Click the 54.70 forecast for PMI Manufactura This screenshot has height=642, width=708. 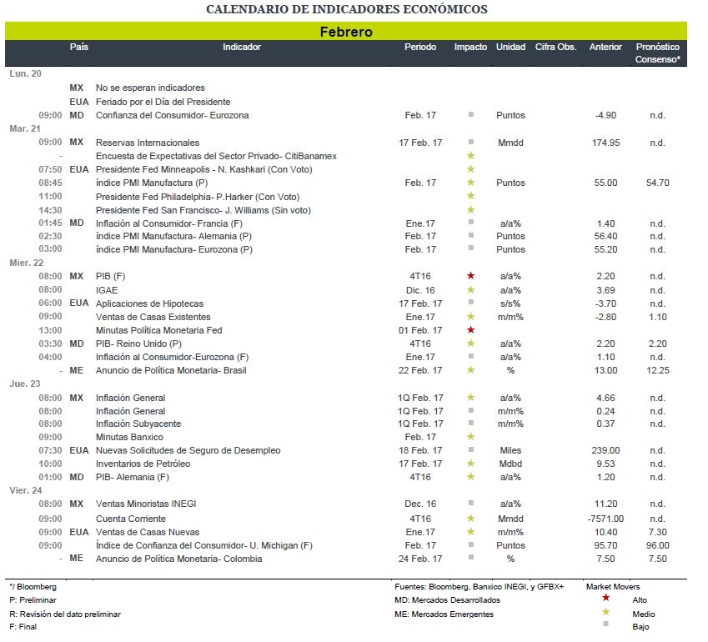coord(657,183)
